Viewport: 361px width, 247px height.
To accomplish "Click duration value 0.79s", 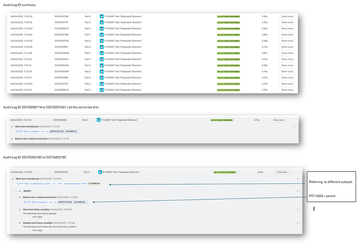I will 265,90.
